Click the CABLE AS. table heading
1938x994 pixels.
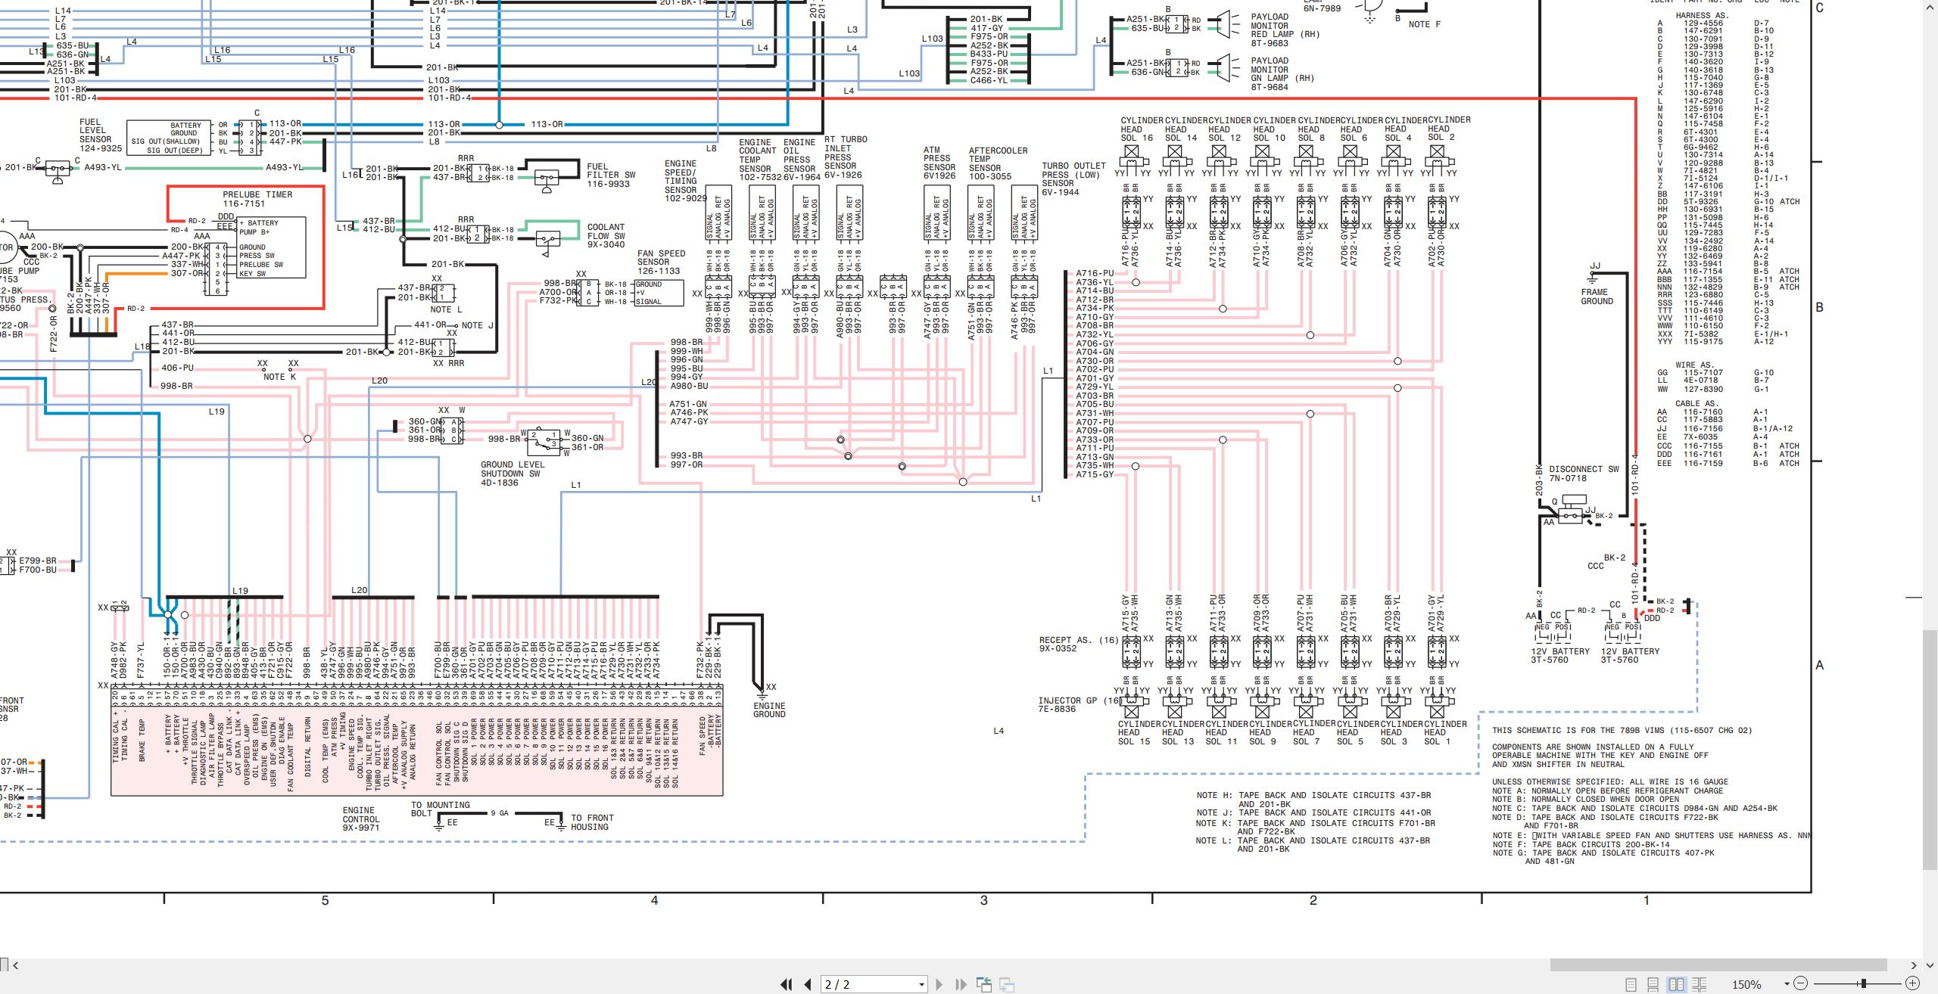click(1697, 404)
